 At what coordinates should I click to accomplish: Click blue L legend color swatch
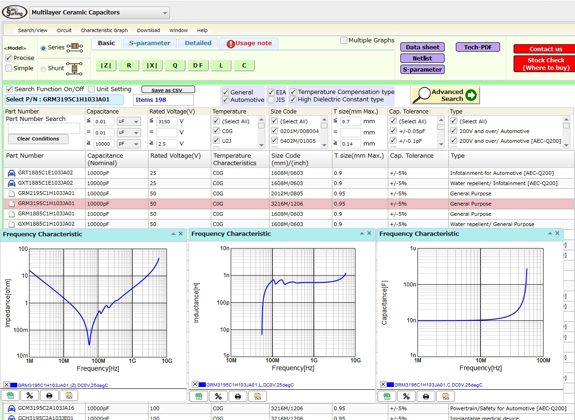(203, 385)
